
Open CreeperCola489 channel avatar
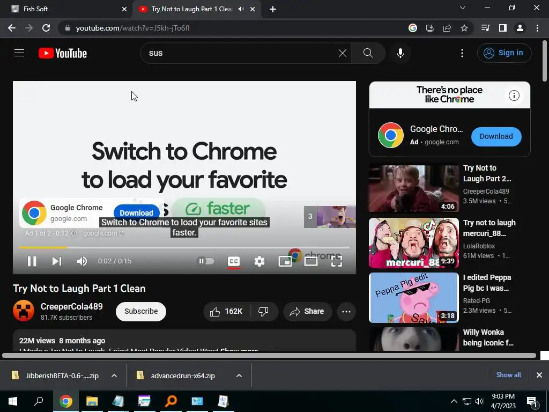point(24,311)
